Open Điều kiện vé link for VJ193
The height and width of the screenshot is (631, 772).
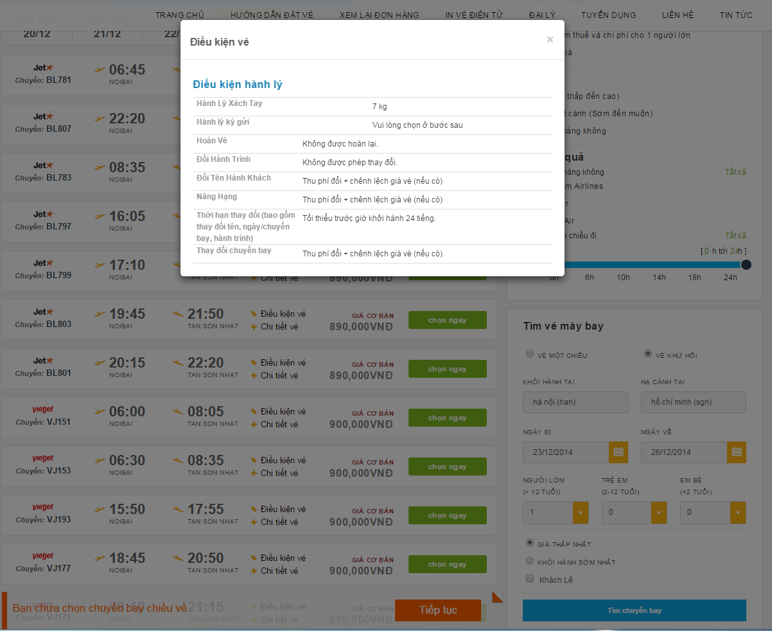click(x=283, y=509)
